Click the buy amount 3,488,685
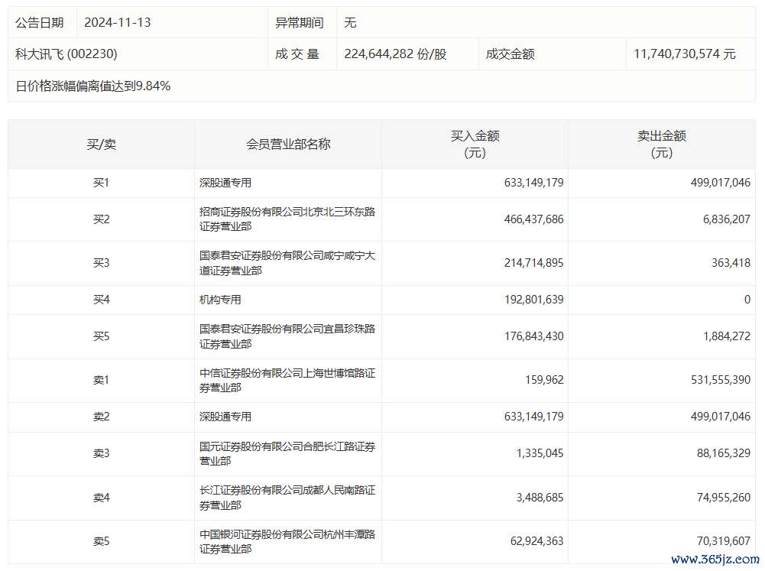This screenshot has height=571, width=765. point(540,498)
